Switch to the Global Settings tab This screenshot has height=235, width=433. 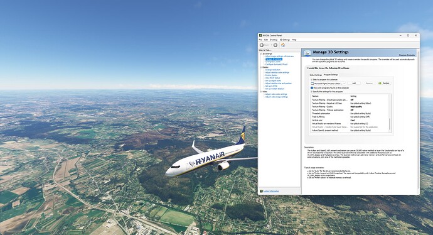point(316,75)
